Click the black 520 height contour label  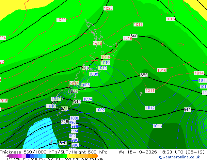click(x=63, y=143)
